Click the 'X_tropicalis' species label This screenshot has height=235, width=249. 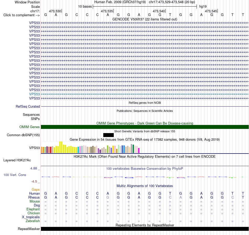click(31, 217)
